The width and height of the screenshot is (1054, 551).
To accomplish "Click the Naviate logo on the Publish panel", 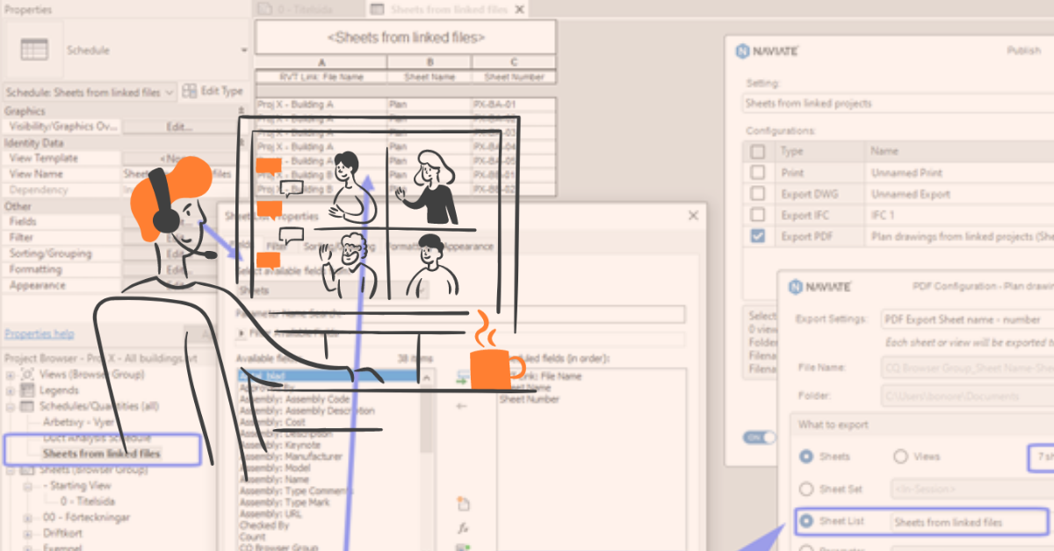I will click(x=742, y=52).
